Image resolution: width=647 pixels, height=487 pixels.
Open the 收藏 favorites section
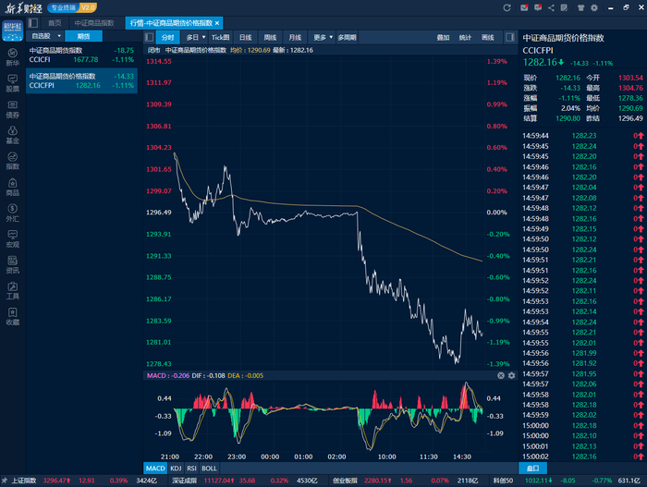(12, 317)
